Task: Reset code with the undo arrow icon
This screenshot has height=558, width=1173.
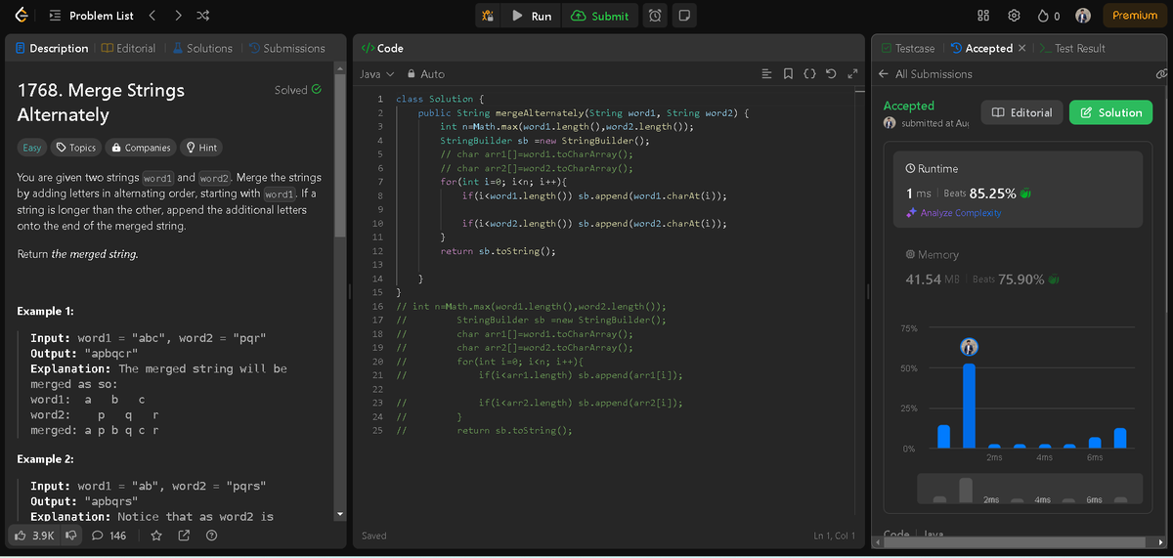Action: [831, 73]
